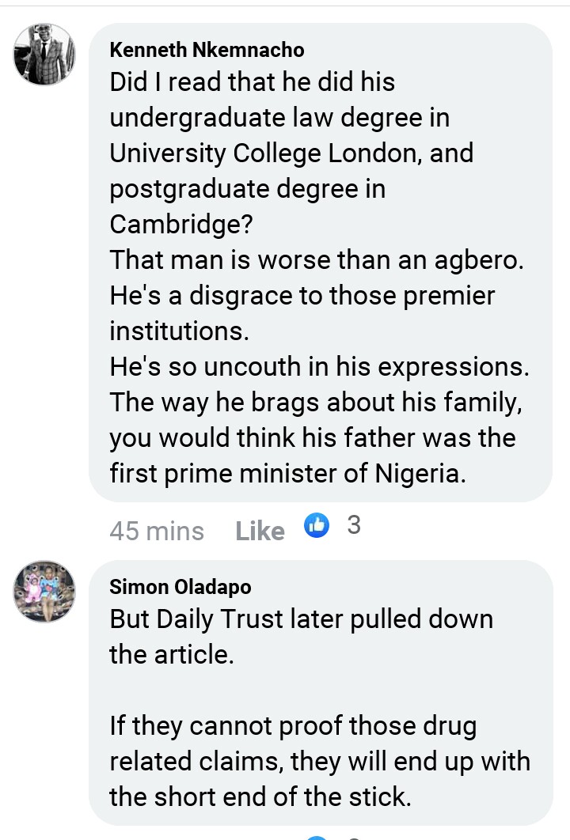Click the Simon Oladapo name link
570x840 pixels.
(180, 586)
